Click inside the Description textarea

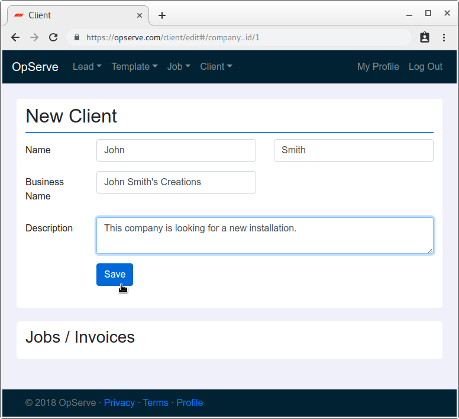(265, 236)
